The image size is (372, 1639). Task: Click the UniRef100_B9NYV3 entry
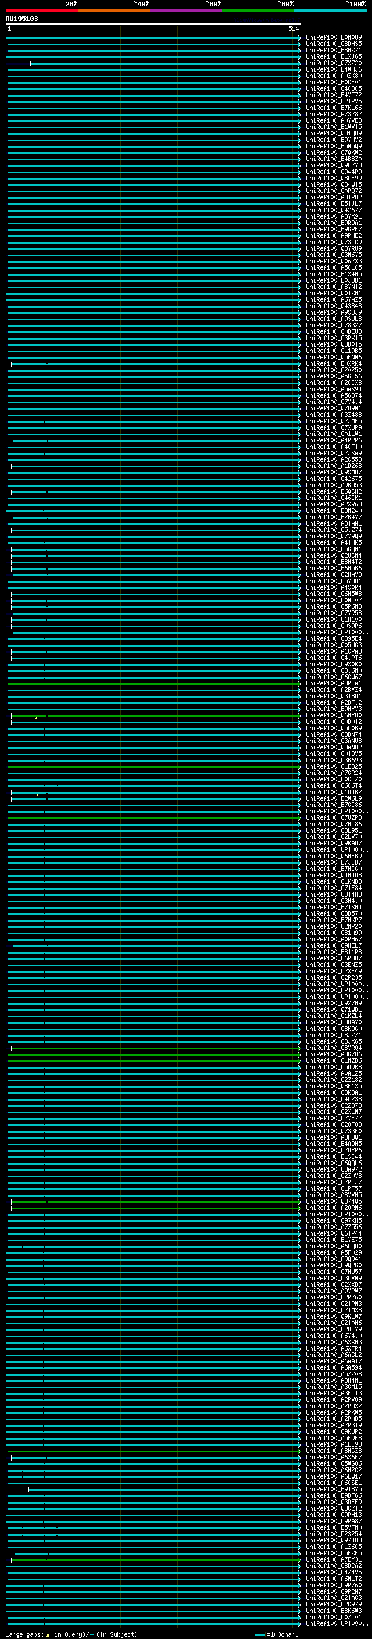[334, 709]
